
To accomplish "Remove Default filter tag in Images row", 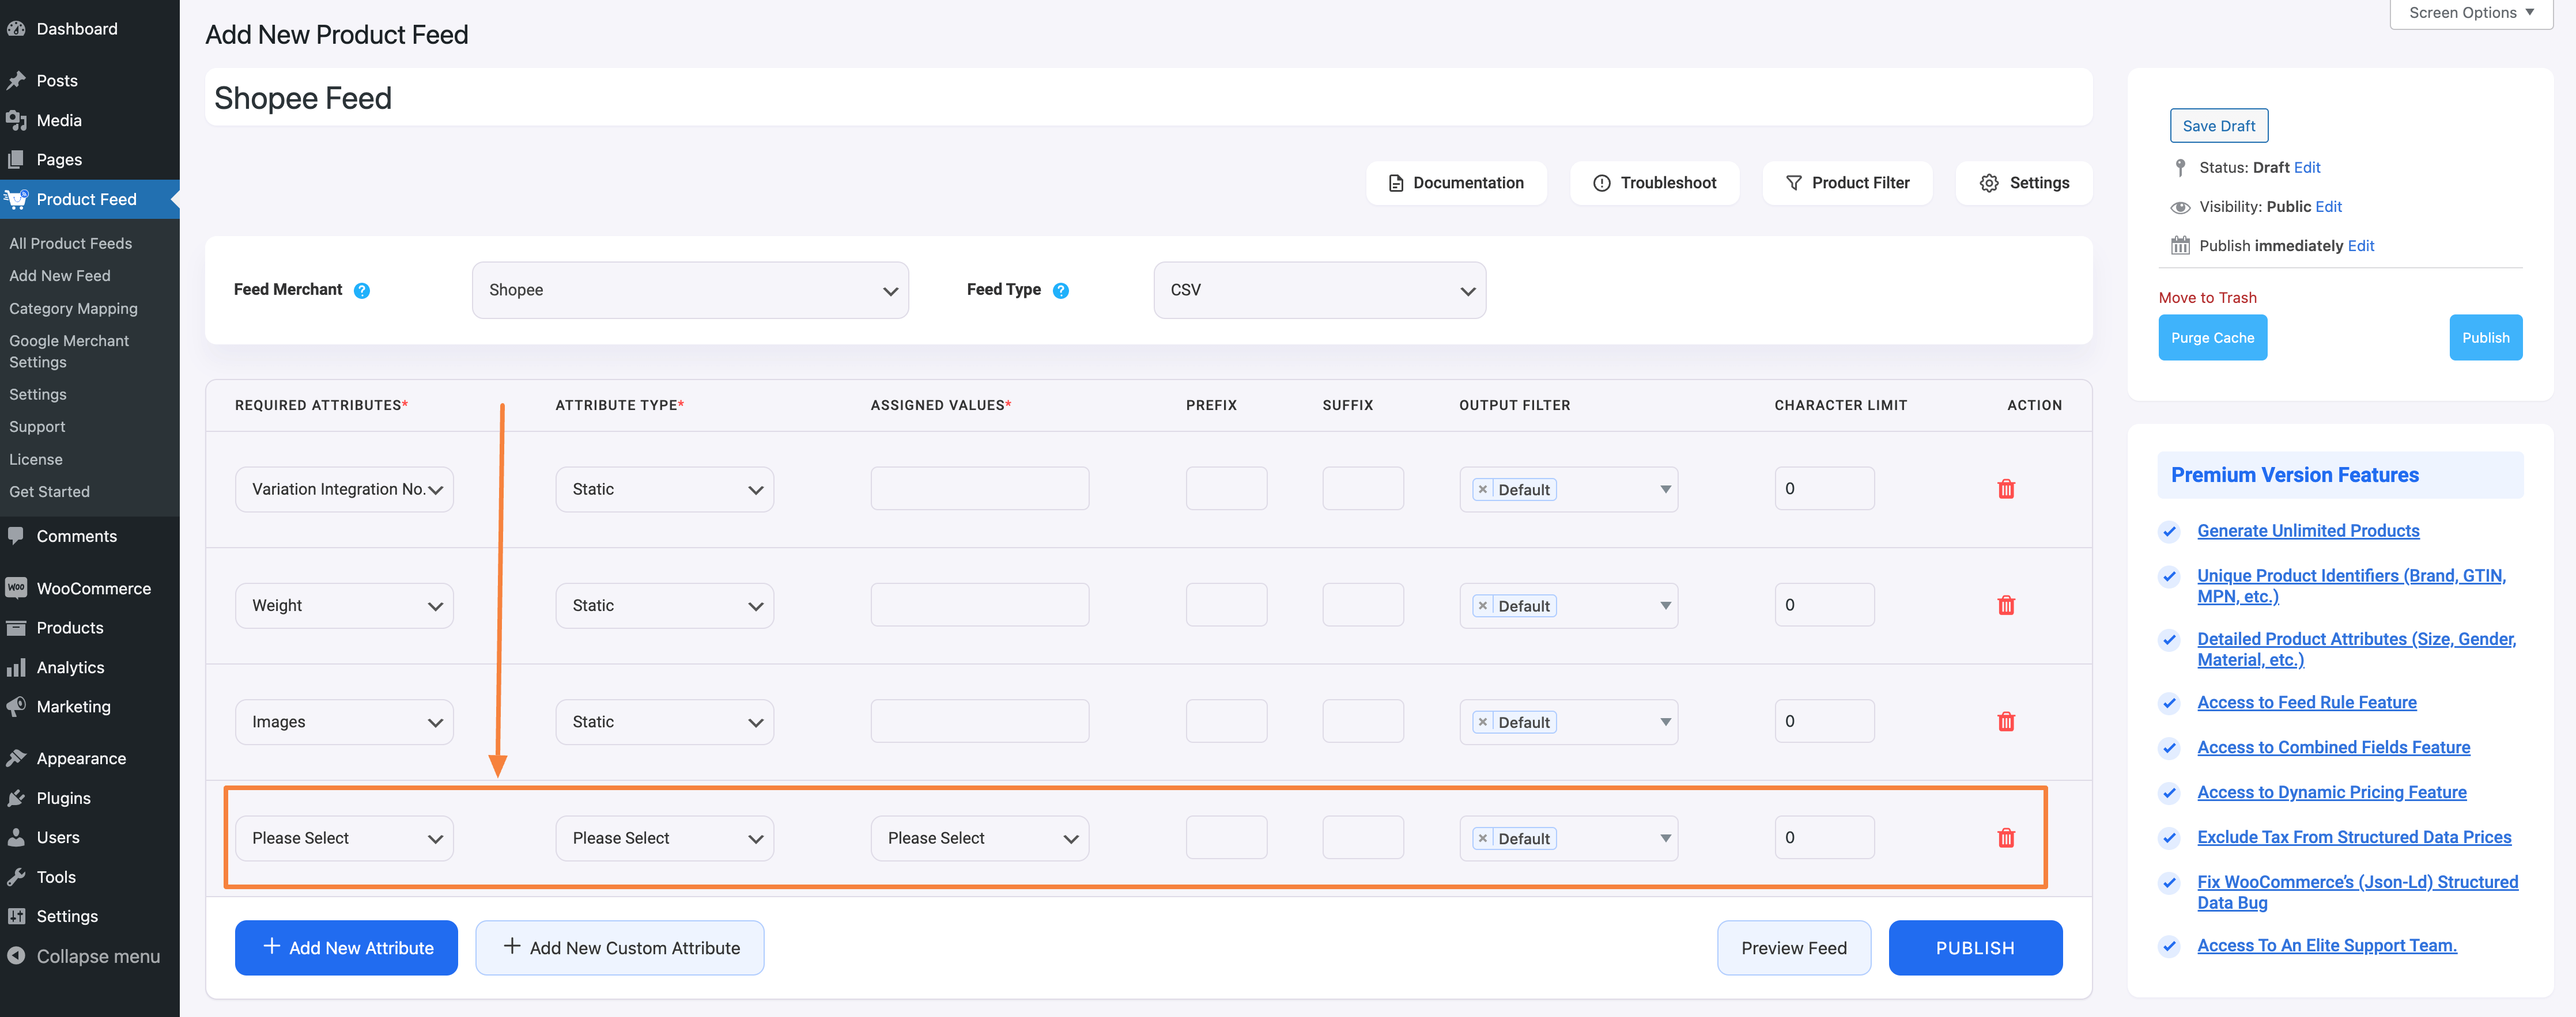I will click(x=1483, y=722).
